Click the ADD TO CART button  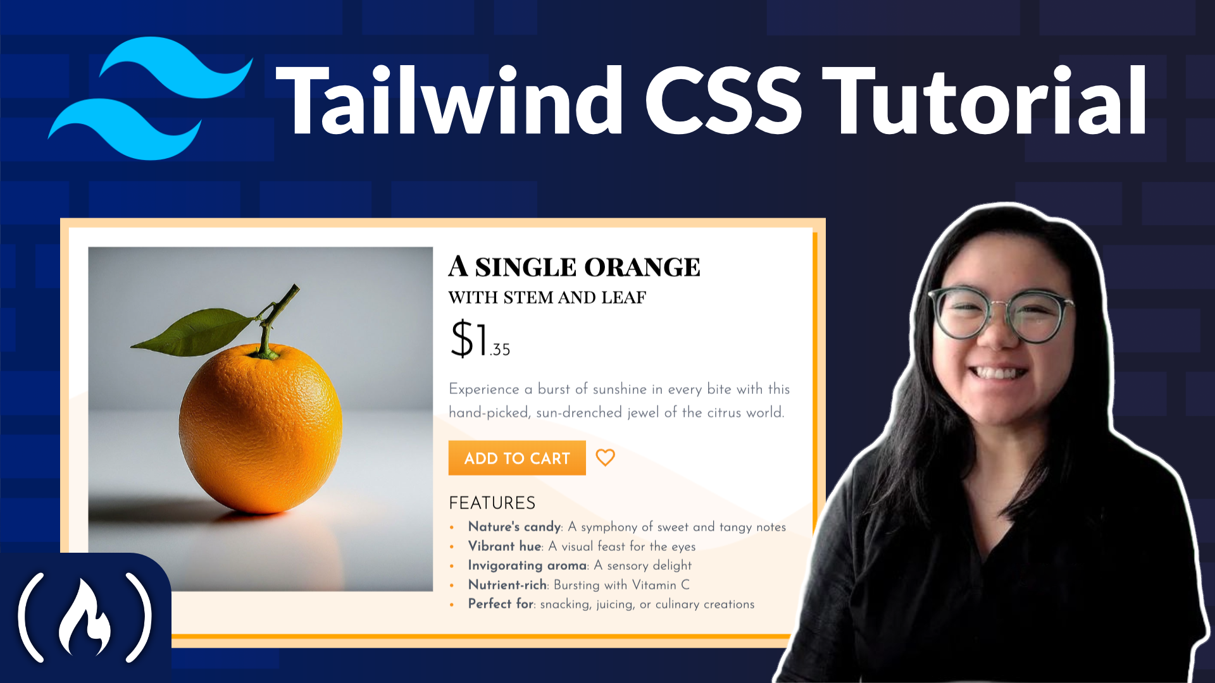516,458
